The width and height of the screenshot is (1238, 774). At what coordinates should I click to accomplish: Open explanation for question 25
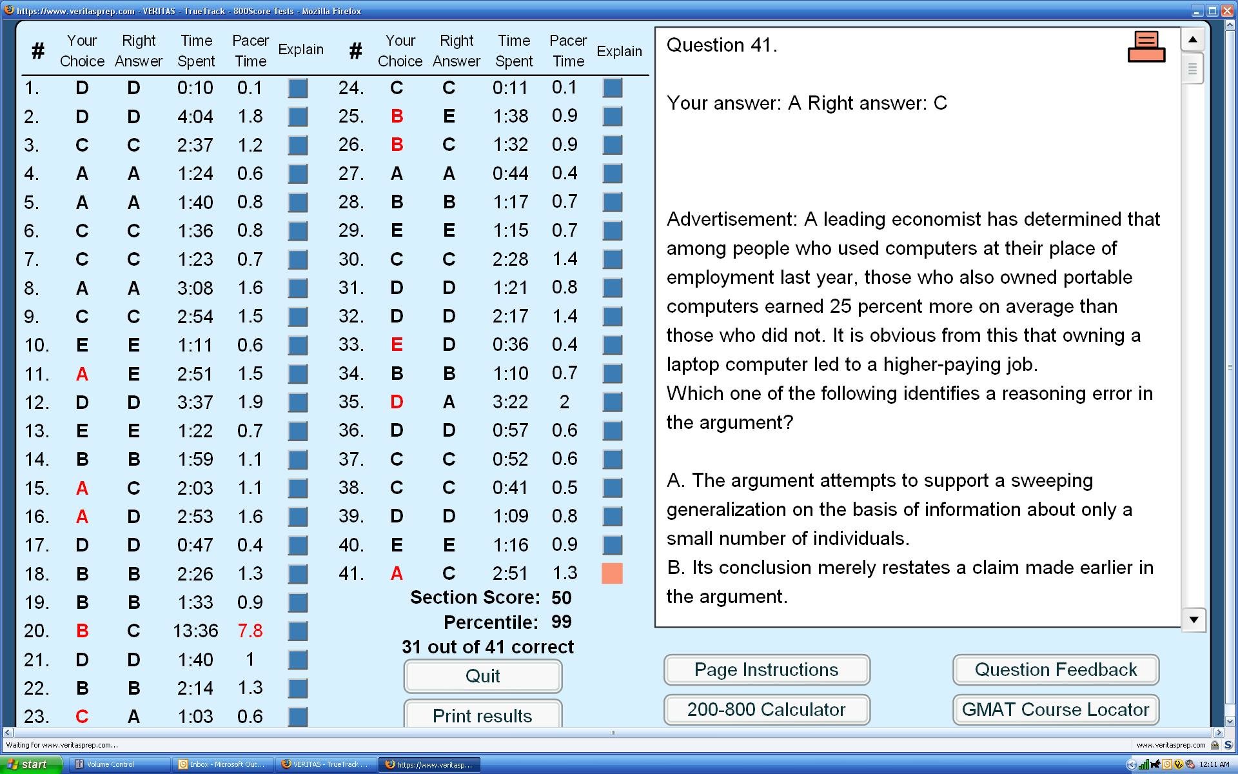tap(613, 116)
